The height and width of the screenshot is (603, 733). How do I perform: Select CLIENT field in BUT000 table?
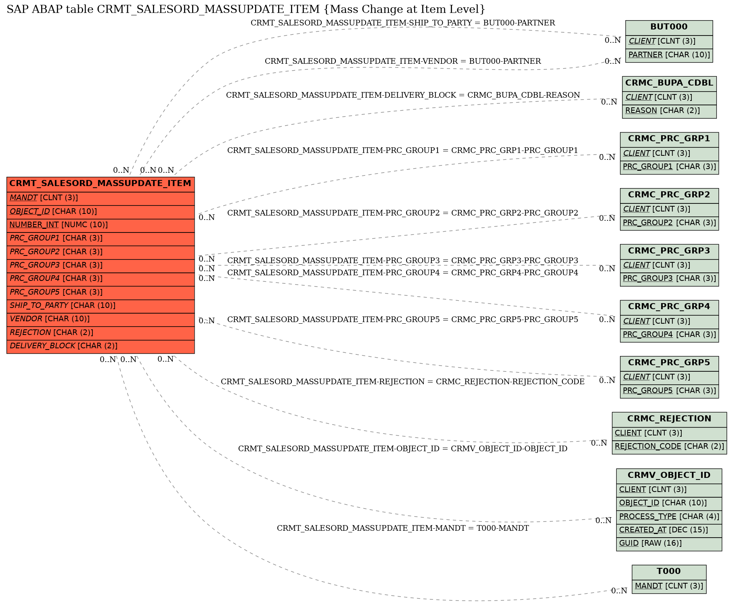click(x=669, y=41)
